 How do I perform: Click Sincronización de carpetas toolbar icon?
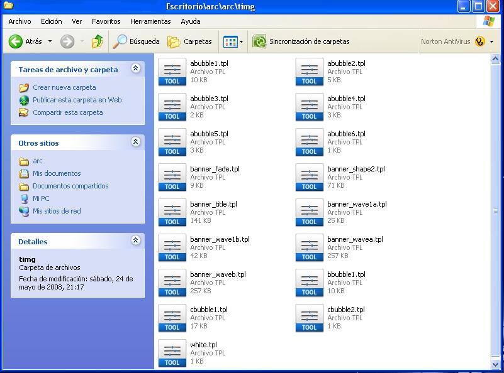(259, 41)
